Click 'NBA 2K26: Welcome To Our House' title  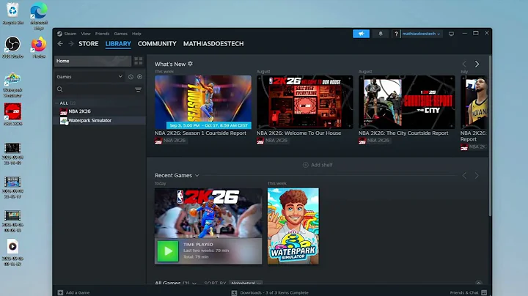(298, 133)
